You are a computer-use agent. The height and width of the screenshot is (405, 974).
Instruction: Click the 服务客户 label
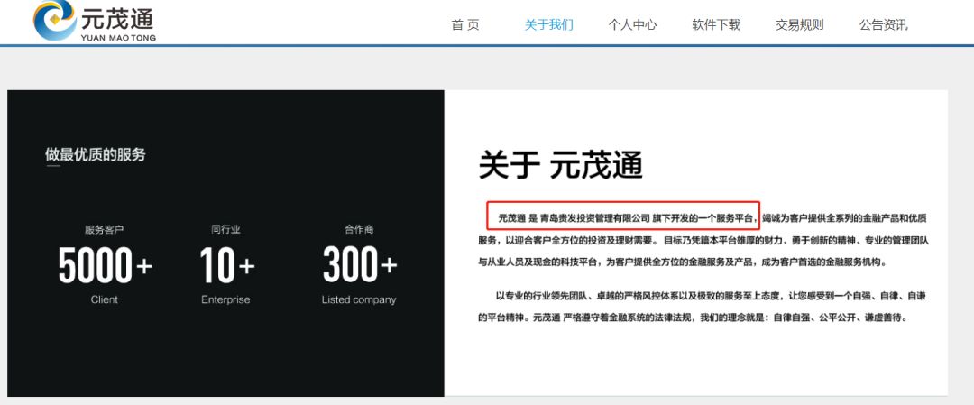point(105,230)
